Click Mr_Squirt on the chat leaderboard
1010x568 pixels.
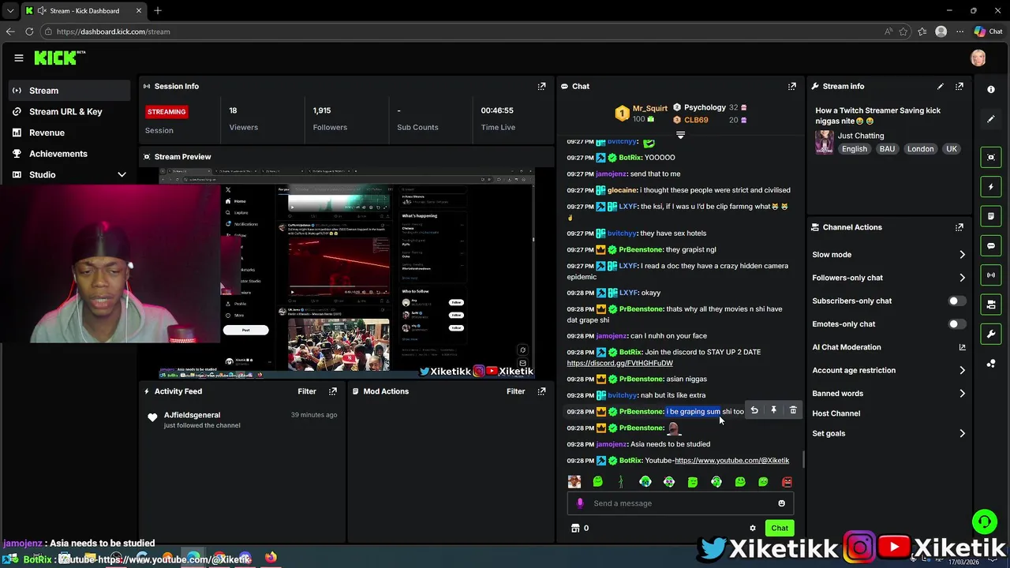pyautogui.click(x=650, y=108)
